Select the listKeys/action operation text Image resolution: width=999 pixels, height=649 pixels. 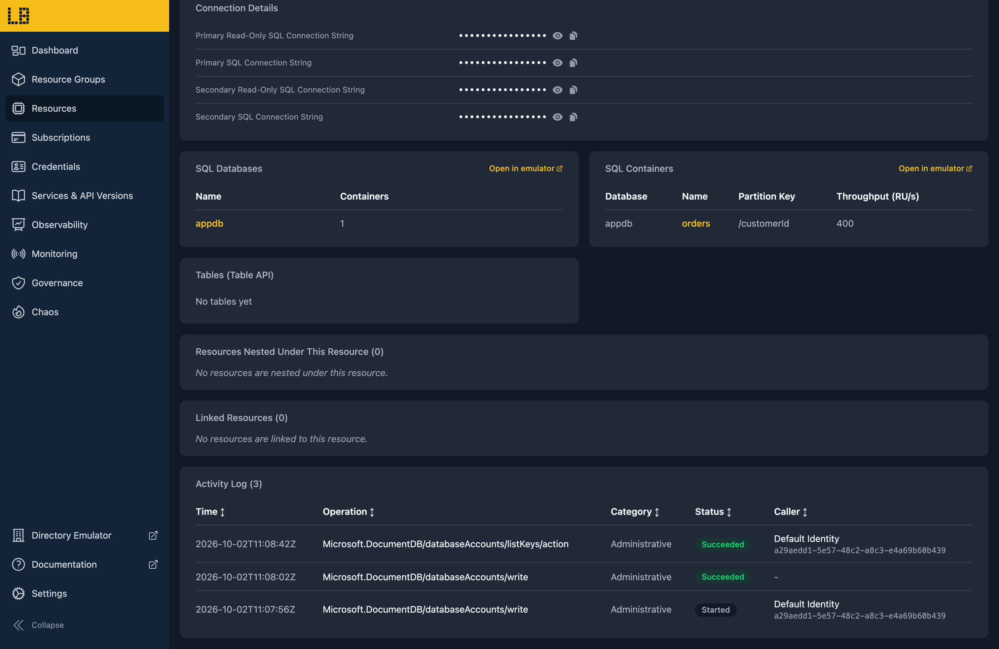[x=445, y=544]
